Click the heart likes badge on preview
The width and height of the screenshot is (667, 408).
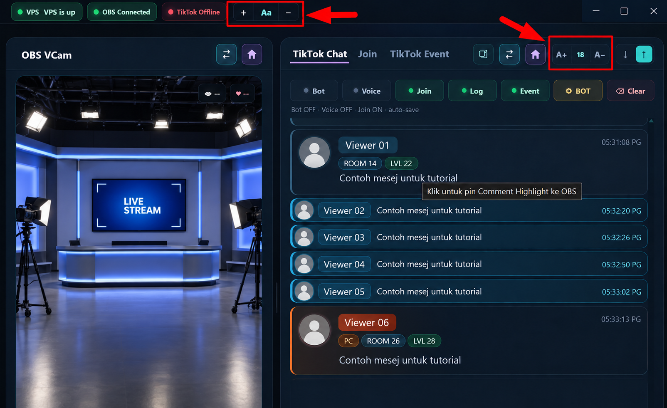(x=242, y=94)
